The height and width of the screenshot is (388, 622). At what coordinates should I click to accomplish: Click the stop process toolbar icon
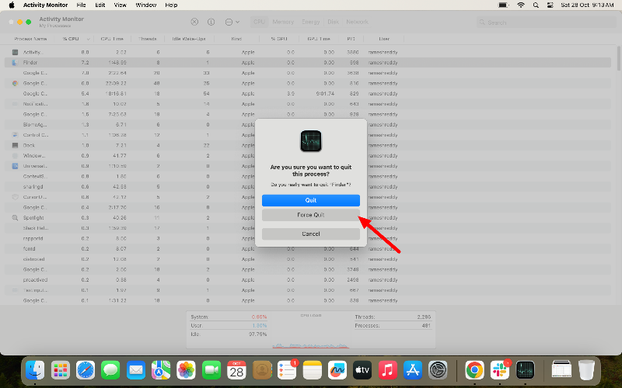click(194, 23)
